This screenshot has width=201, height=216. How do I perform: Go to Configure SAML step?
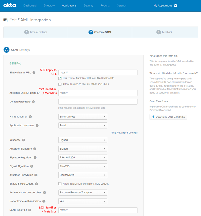[x=100, y=32]
